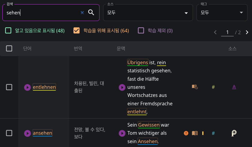
Task: Toggle the '알고 있음으로 표시됨 (48)' checkbox
Action: pos(8,30)
